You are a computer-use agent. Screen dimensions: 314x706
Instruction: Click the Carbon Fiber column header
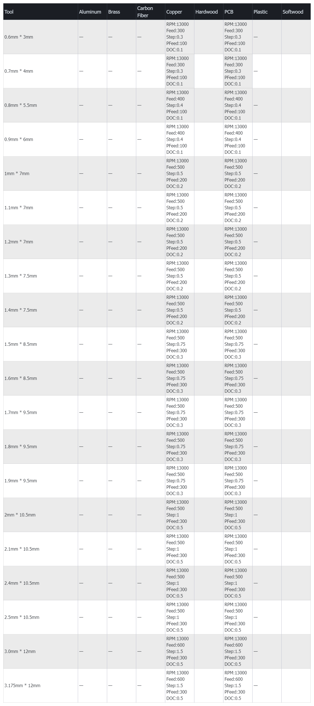click(145, 12)
